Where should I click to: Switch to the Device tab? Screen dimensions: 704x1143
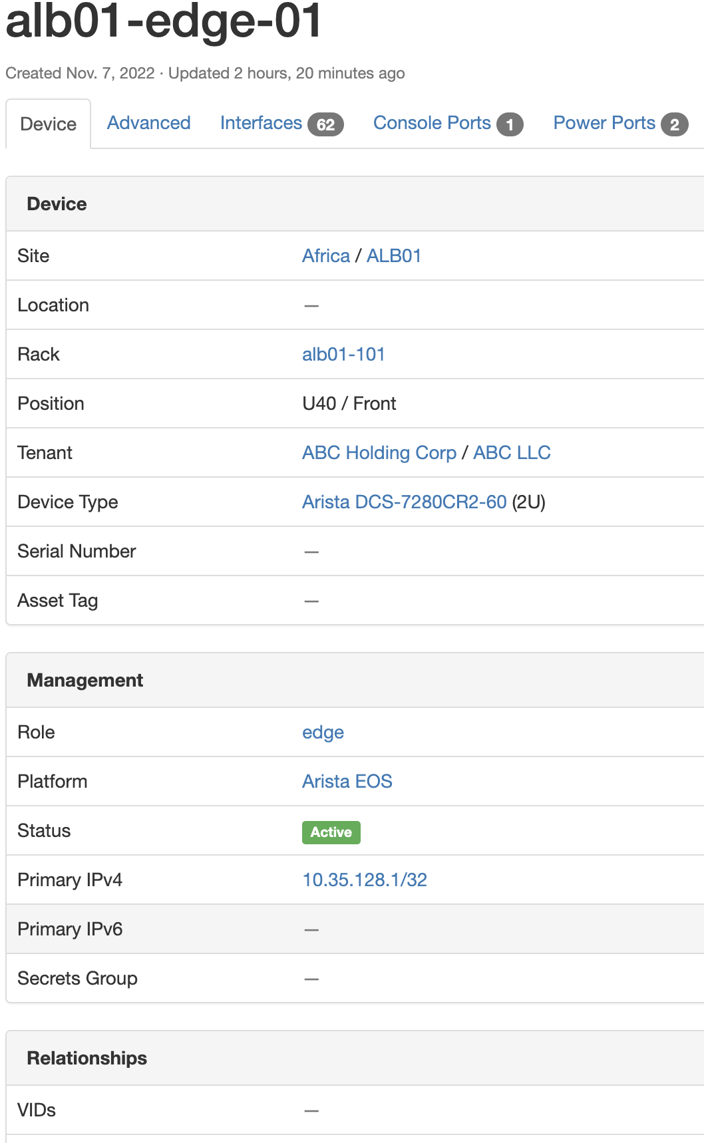point(49,124)
